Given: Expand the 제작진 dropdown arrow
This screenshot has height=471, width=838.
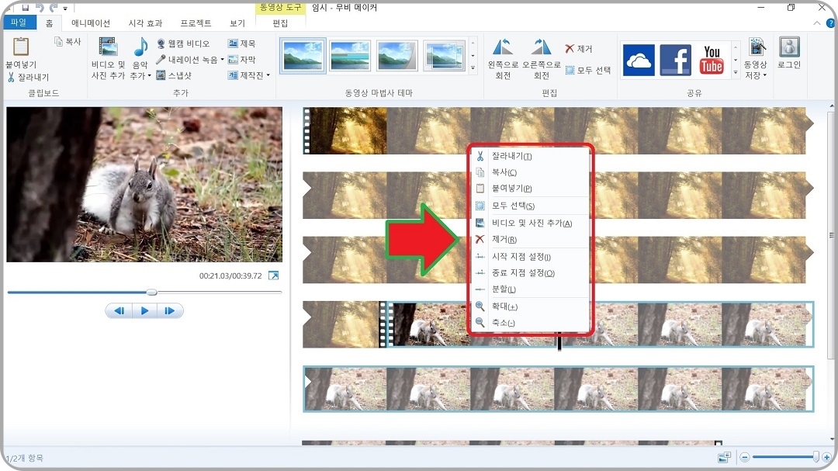Looking at the screenshot, I should click(x=268, y=75).
